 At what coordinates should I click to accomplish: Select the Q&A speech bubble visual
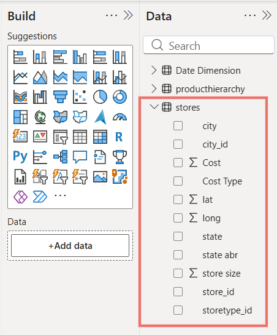(80, 157)
